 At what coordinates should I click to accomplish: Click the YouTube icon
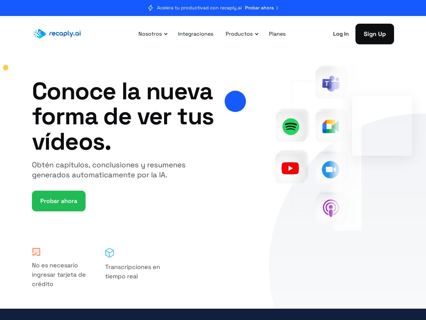click(290, 168)
